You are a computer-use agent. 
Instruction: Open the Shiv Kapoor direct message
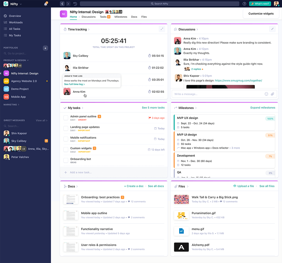pyautogui.click(x=19, y=133)
